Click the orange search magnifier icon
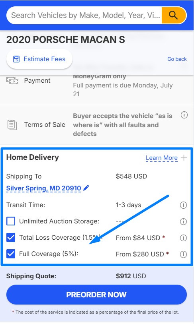This screenshot has height=324, width=194. click(173, 15)
